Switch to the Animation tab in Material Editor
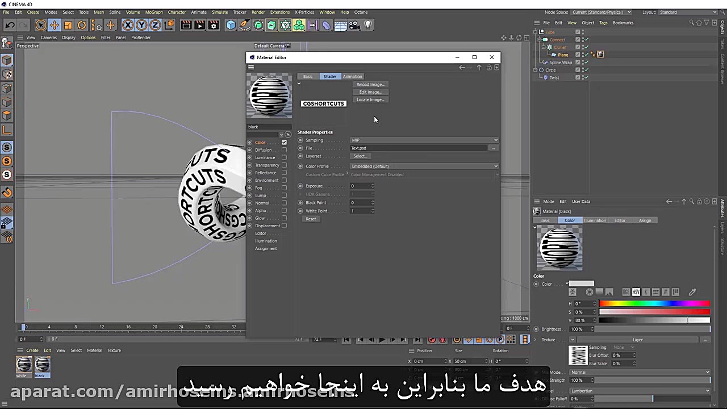 [352, 76]
